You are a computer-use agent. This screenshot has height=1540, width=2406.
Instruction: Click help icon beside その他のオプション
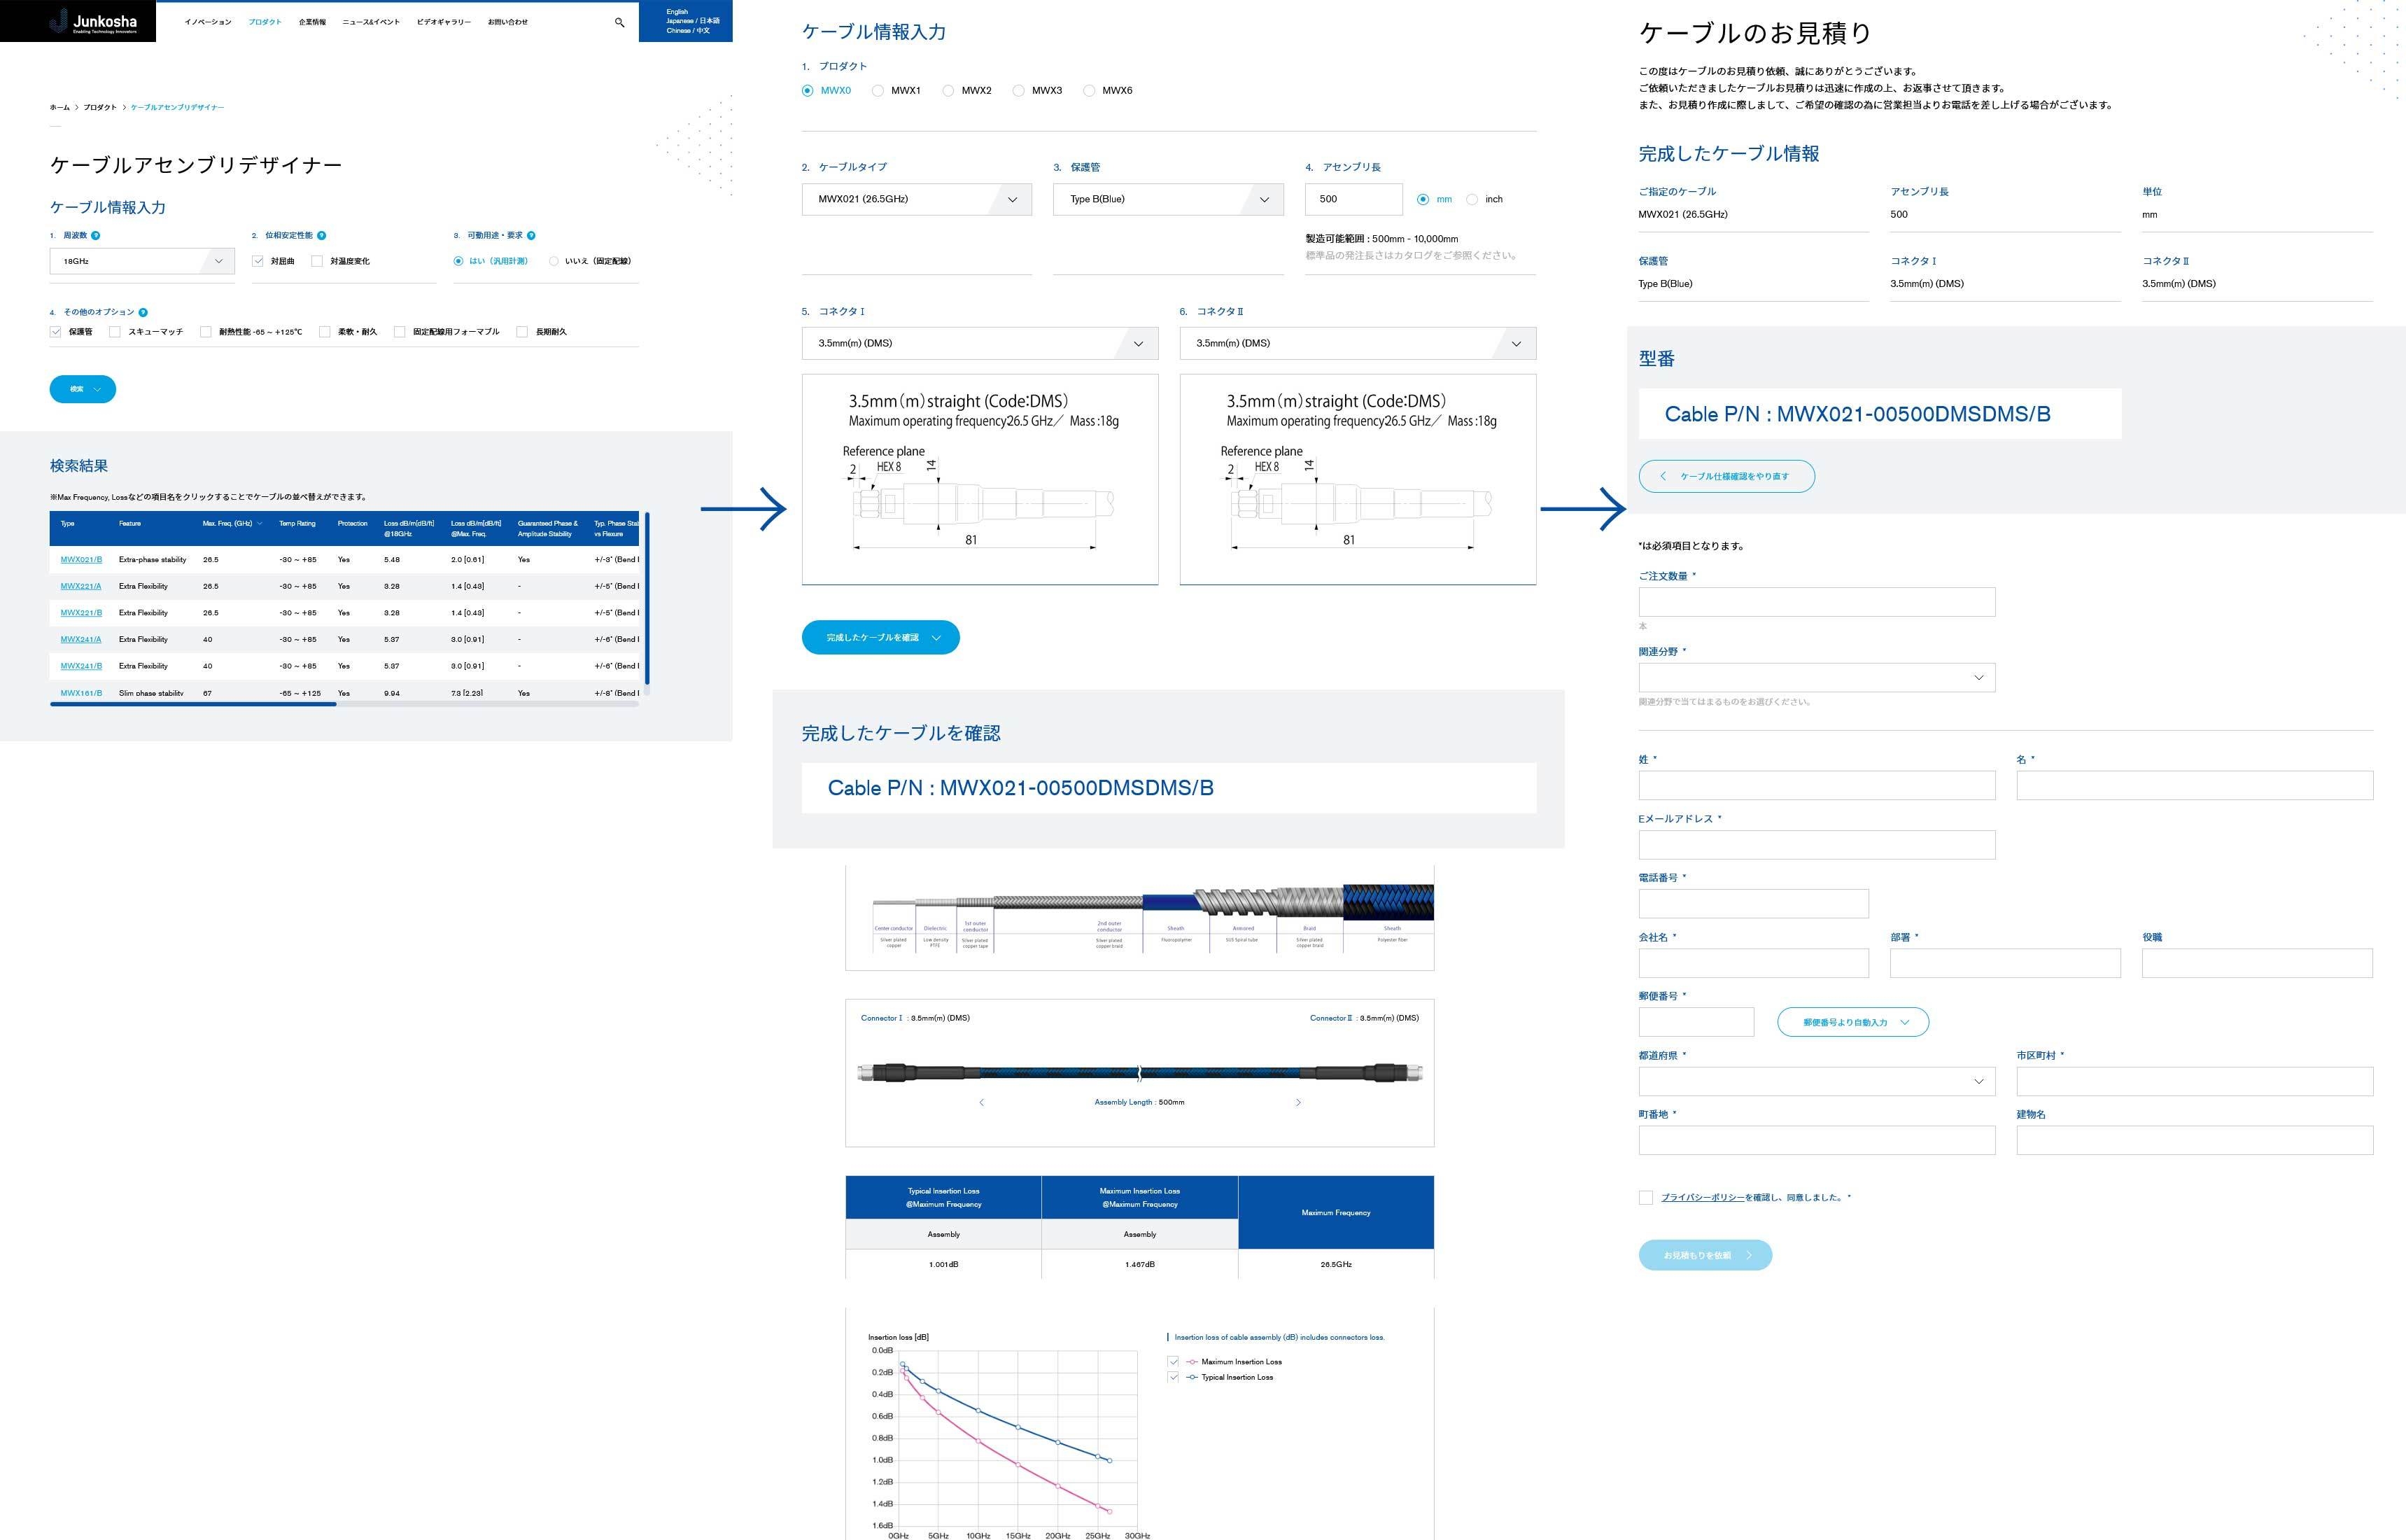coord(143,313)
